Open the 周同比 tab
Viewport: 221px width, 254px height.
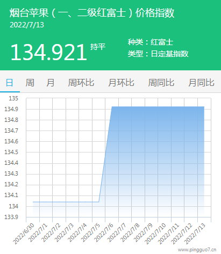pos(161,83)
